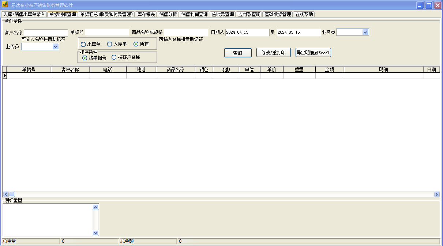Viewport: 443px width, 246px height.
Task: Click the 日期 column header
Action: coord(432,69)
